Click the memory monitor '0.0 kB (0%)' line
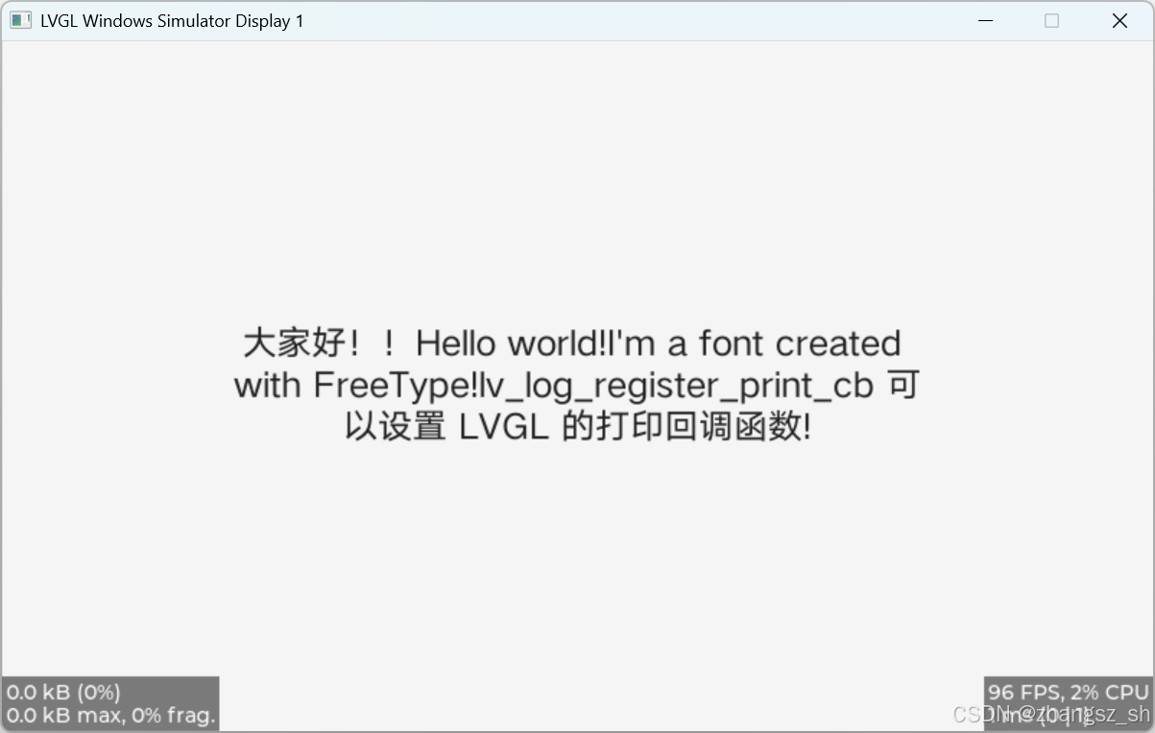This screenshot has width=1155, height=733. 63,692
